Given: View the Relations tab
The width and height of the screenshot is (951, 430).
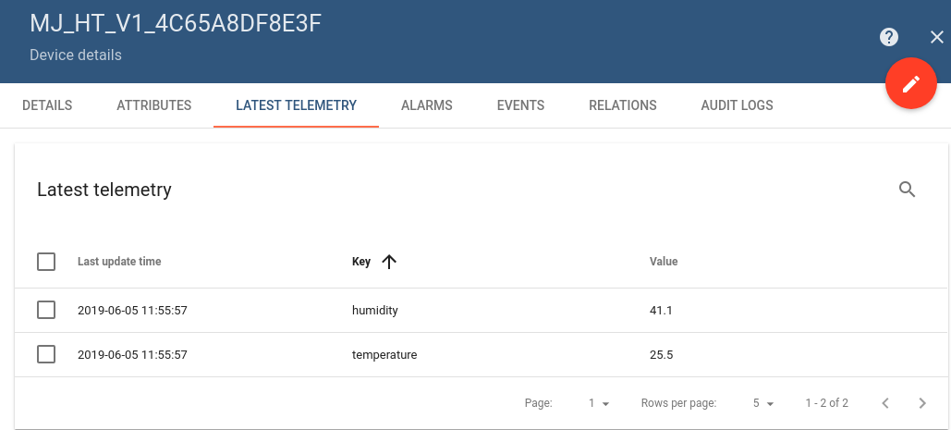Looking at the screenshot, I should [623, 105].
